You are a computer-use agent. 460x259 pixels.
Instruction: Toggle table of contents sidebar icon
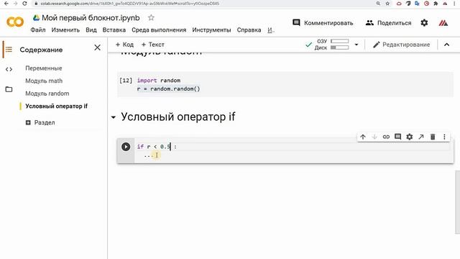click(x=9, y=50)
